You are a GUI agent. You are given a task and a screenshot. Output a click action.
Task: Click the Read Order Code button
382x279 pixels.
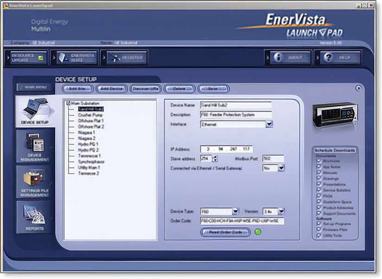225,232
